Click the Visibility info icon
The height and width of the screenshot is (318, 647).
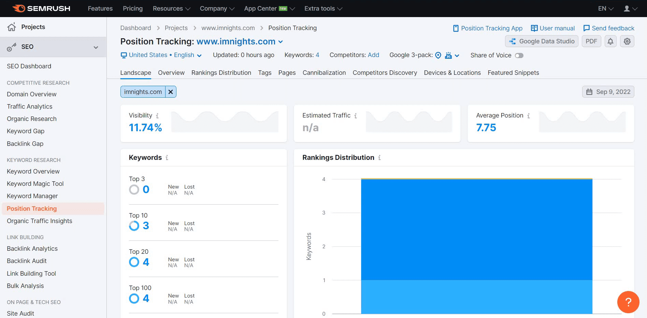point(157,116)
